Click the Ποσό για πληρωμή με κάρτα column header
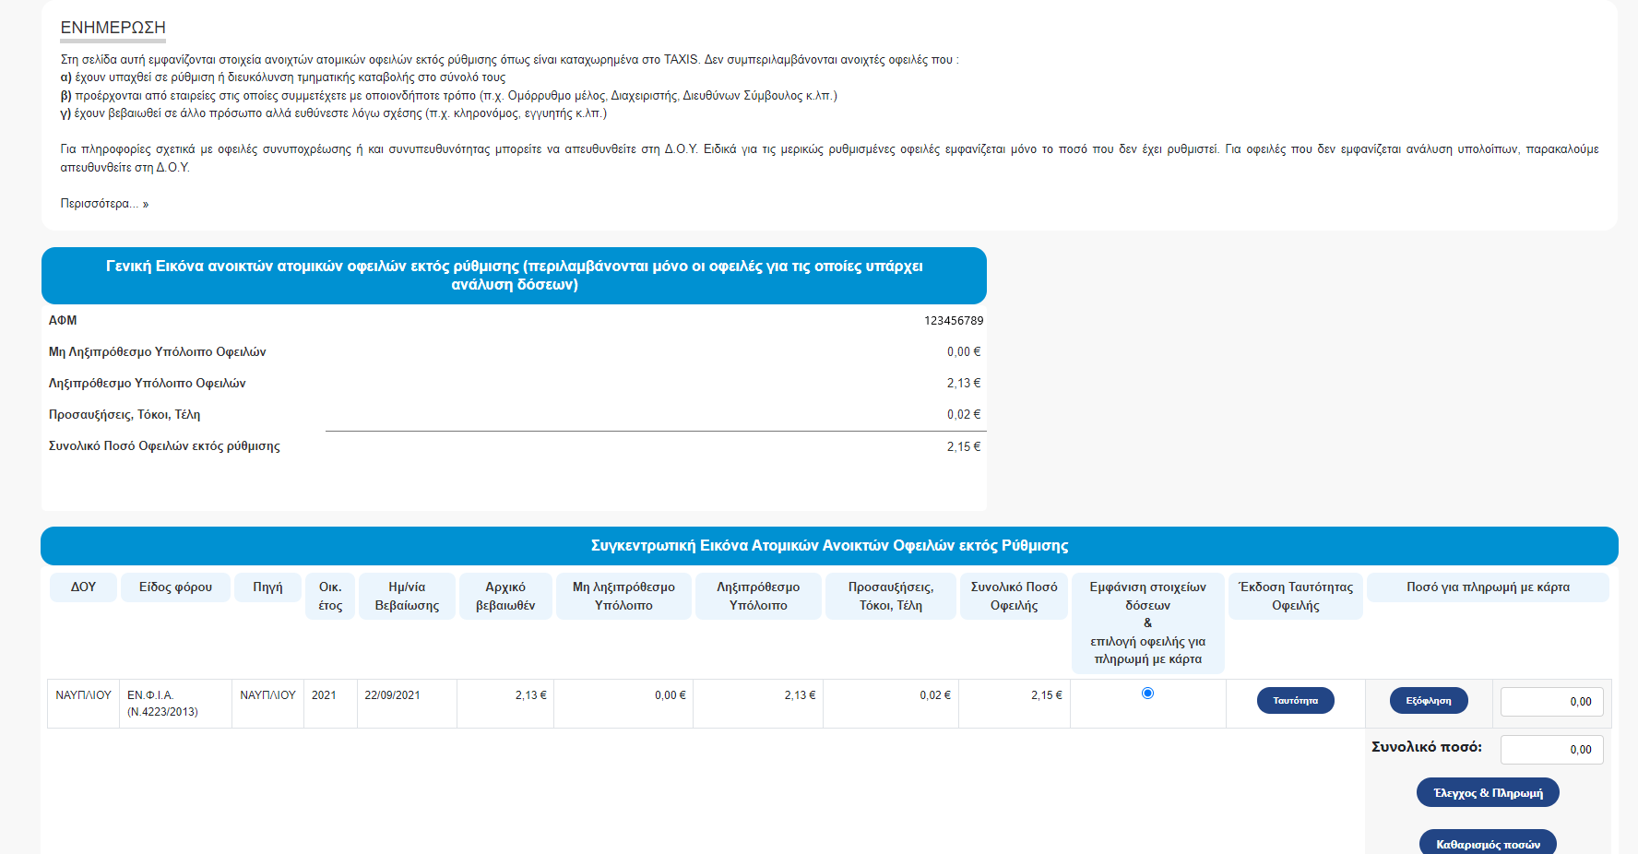Screen dimensions: 1638x854 (1488, 587)
